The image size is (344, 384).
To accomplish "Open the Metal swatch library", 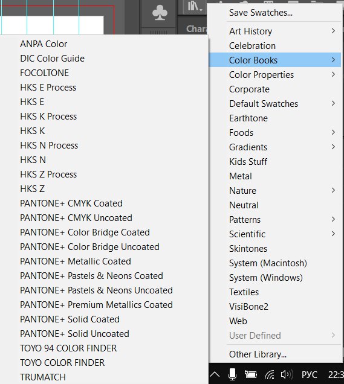I will [x=275, y=176].
